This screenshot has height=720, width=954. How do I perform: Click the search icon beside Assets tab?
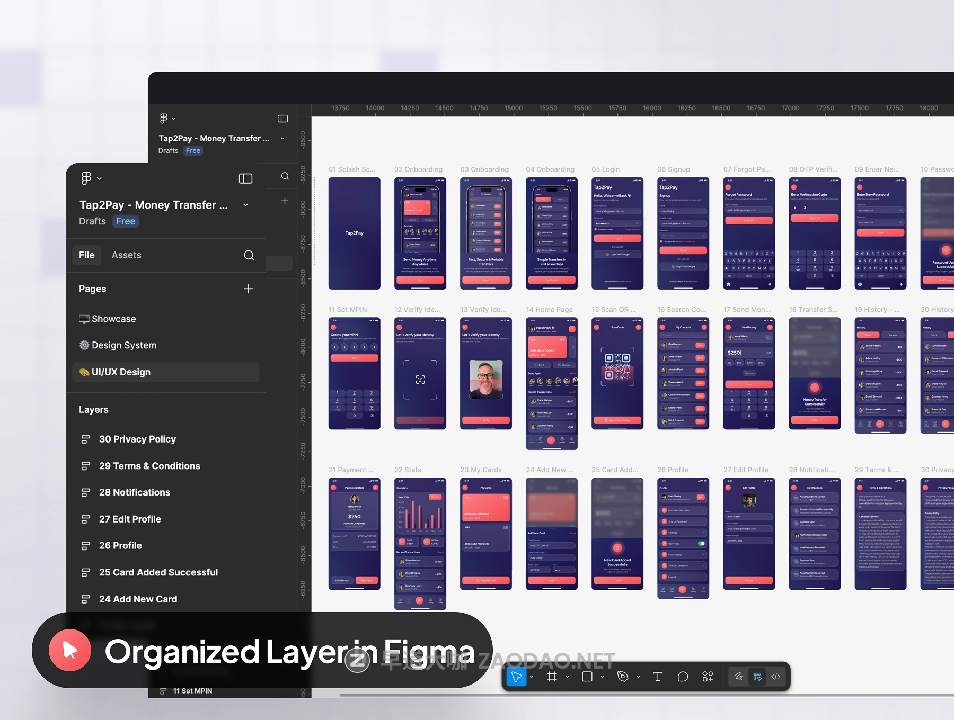pos(249,255)
